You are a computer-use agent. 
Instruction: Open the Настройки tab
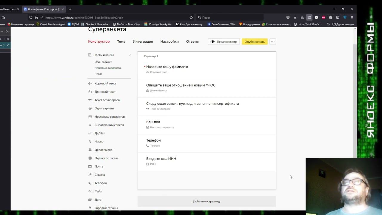click(170, 42)
